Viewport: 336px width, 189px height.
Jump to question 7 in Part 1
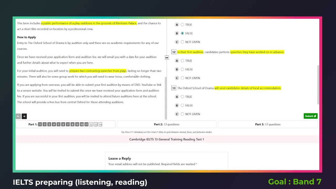tap(68, 124)
